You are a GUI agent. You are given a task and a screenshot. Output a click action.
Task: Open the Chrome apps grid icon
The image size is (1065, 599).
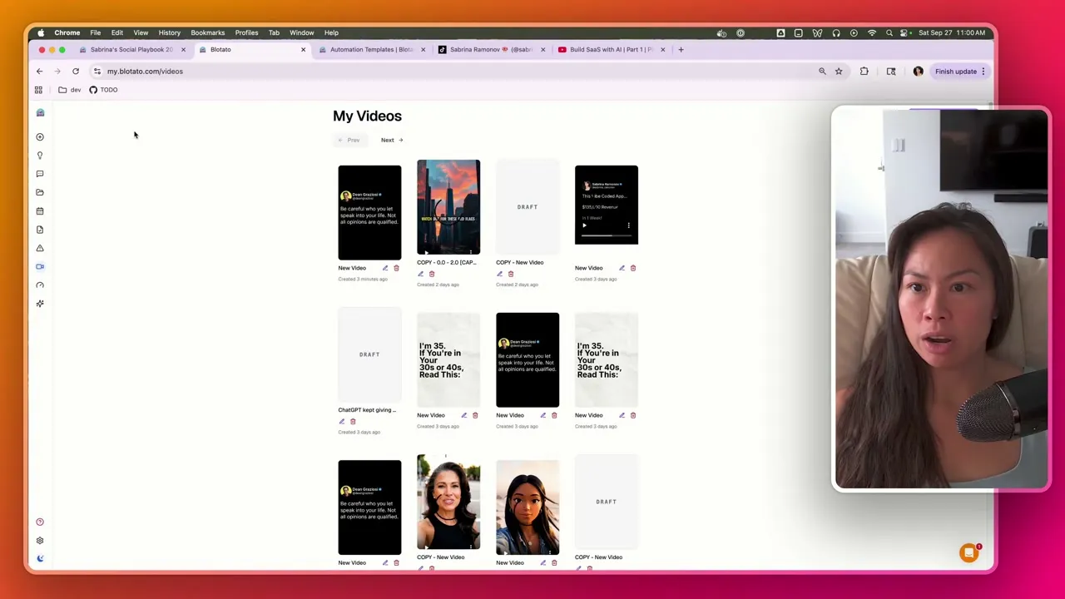click(38, 90)
